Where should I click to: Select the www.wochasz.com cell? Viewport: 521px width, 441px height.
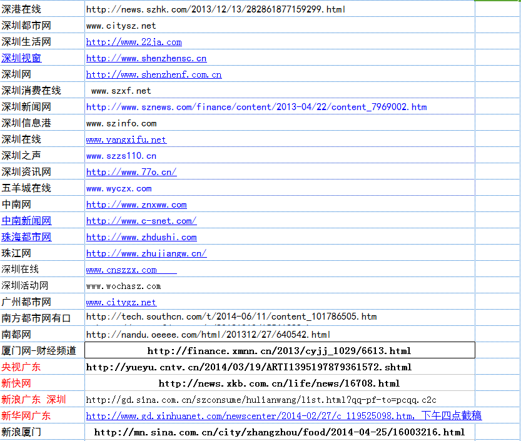pos(280,286)
